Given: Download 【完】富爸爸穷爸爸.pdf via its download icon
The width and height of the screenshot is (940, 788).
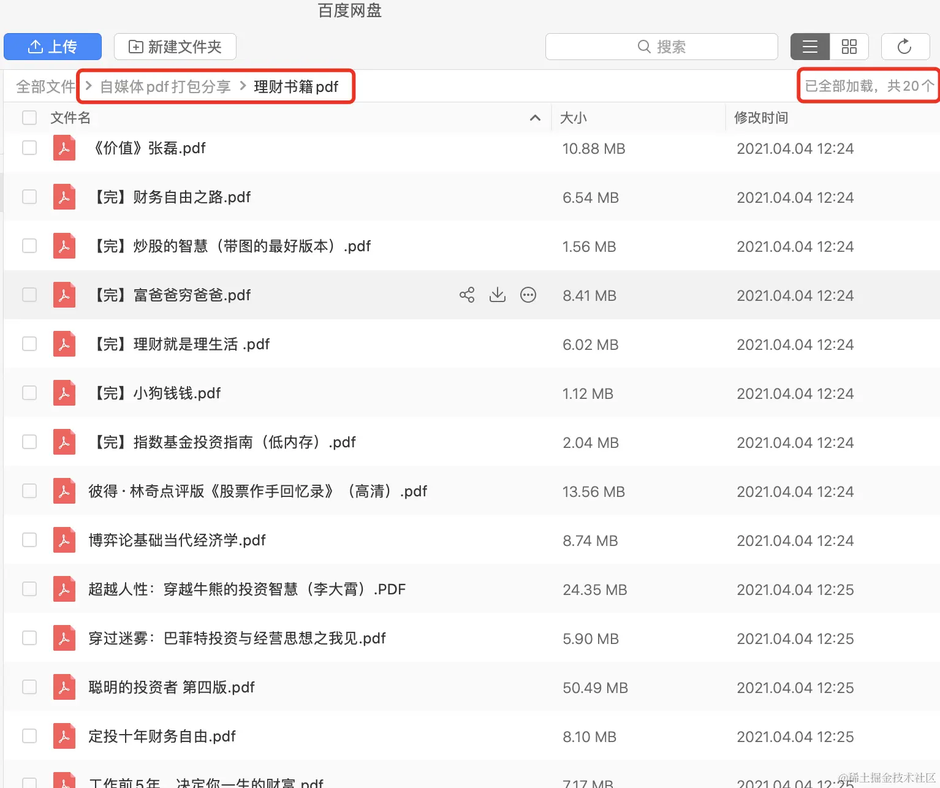Looking at the screenshot, I should (x=498, y=295).
